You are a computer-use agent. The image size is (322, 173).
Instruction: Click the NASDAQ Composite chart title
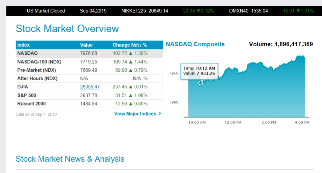pos(195,44)
